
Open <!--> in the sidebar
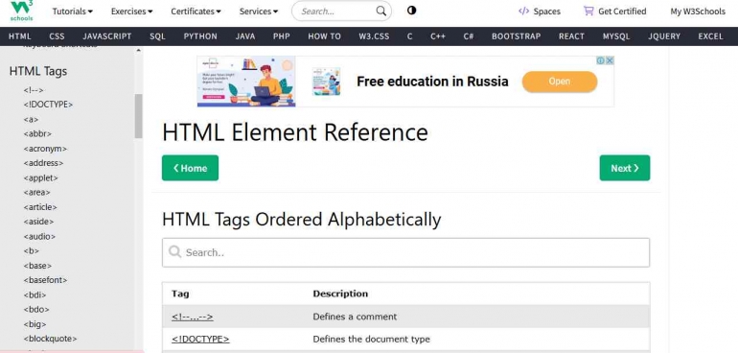(34, 90)
